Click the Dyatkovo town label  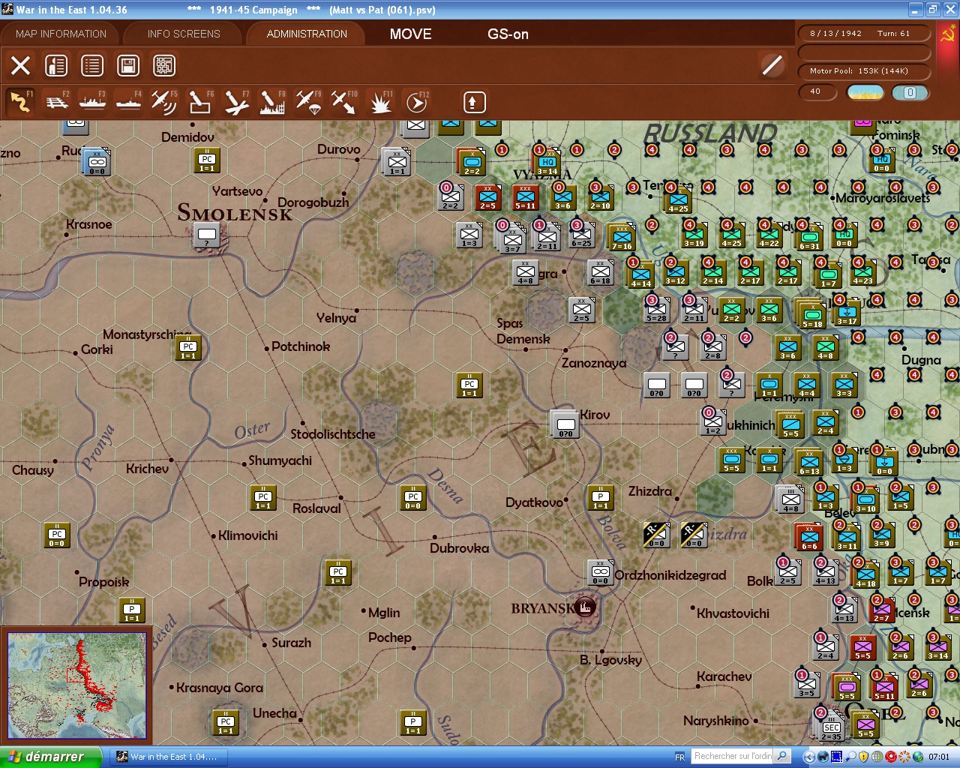point(534,502)
